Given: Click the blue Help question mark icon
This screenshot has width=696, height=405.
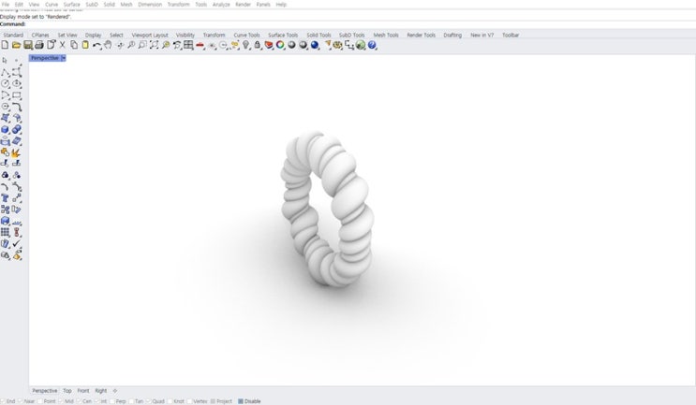Looking at the screenshot, I should pyautogui.click(x=372, y=45).
